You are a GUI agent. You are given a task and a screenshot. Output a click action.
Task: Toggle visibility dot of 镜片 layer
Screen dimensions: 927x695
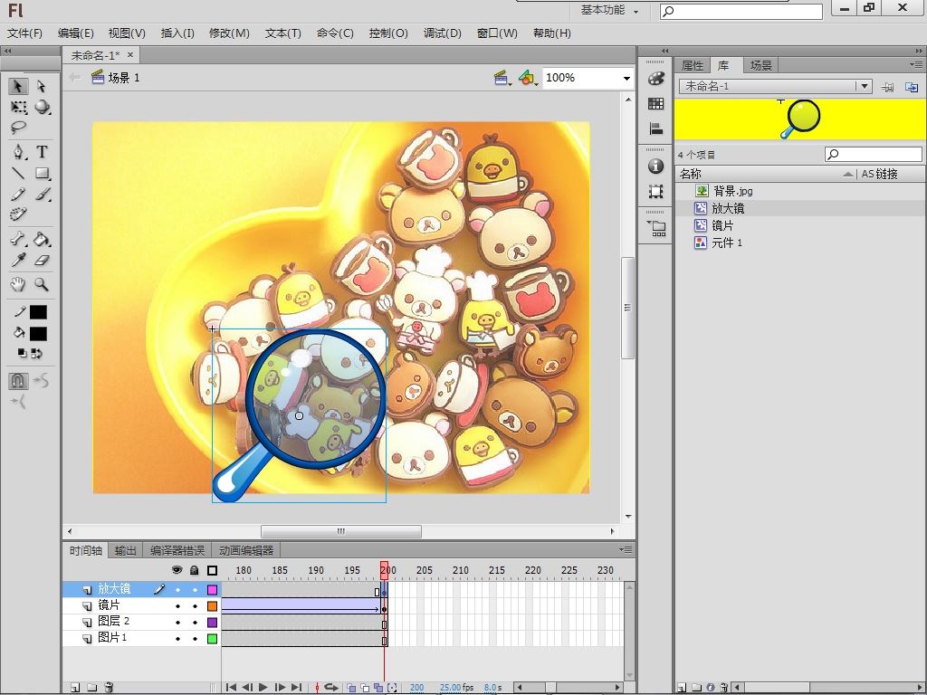(177, 606)
